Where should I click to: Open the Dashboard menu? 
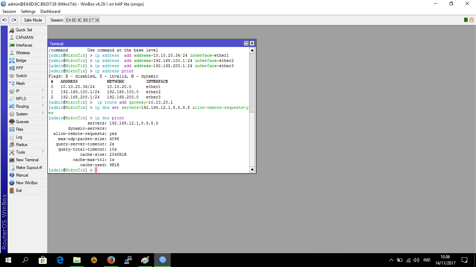pos(50,11)
